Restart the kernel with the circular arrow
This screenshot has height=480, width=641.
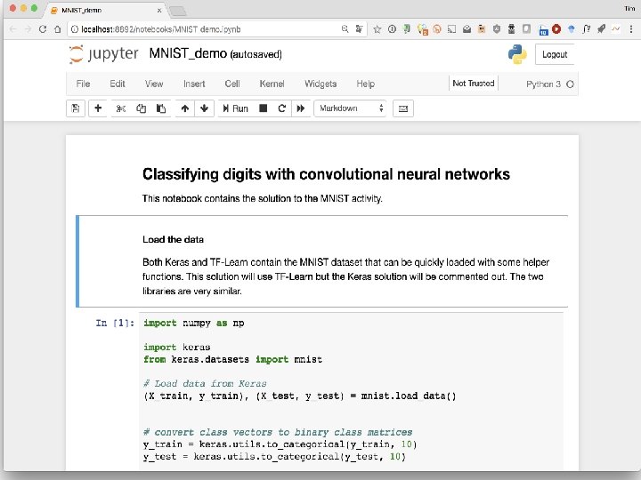point(281,108)
